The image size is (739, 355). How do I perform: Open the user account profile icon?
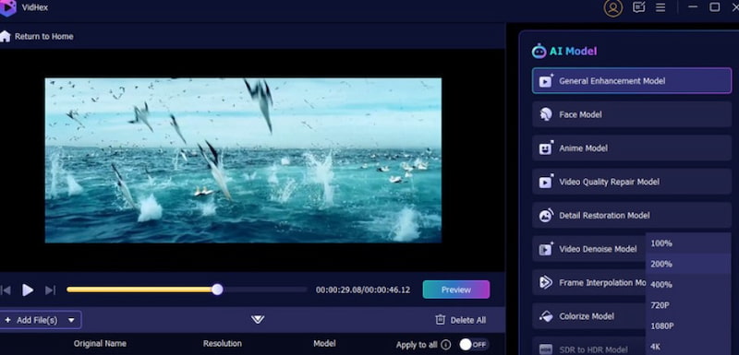613,8
